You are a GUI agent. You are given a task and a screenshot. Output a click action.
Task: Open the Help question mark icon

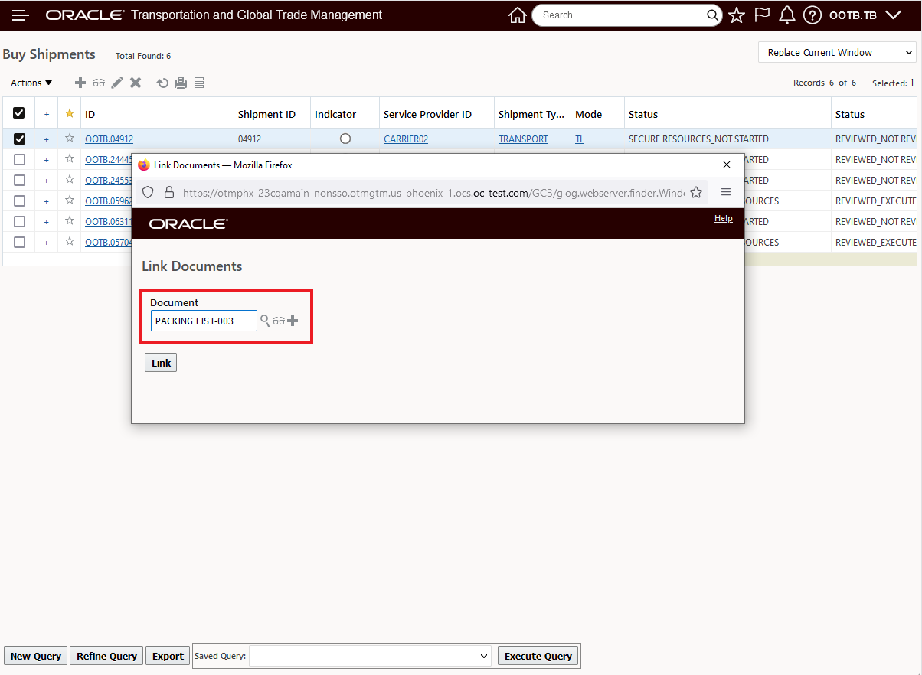(x=812, y=15)
